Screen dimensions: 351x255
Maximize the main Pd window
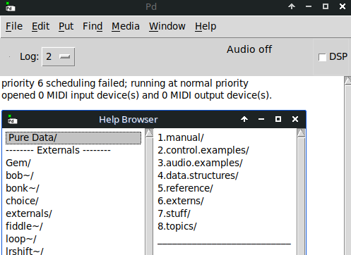coord(326,6)
